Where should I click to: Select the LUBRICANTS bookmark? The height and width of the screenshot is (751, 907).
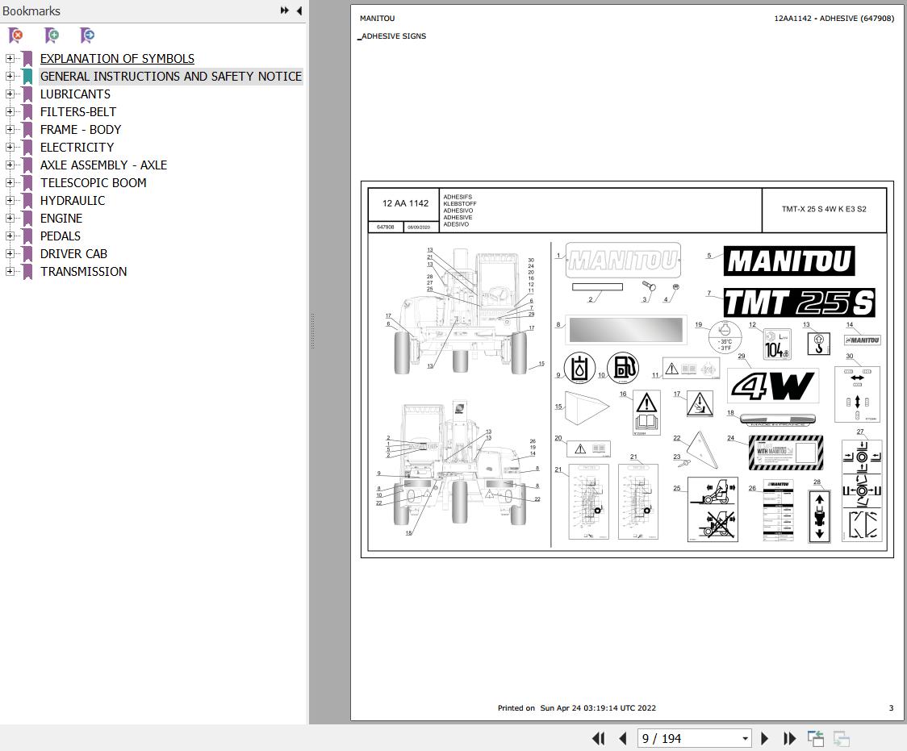75,94
